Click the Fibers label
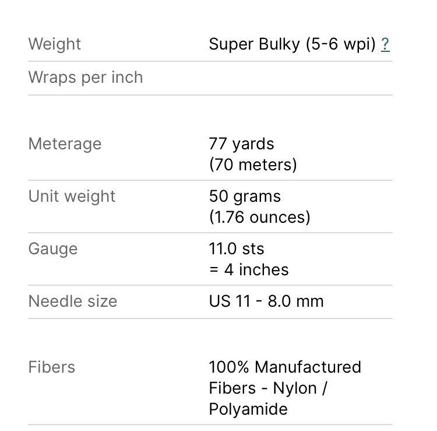This screenshot has width=437, height=431. 52,367
